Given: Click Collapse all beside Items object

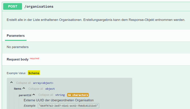Looking at the screenshot, I should pyautogui.click(x=36, y=89).
